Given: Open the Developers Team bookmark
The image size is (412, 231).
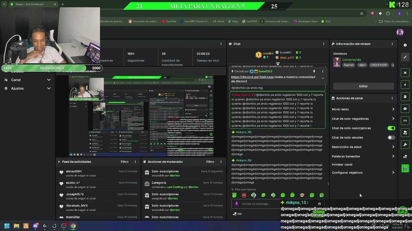Looking at the screenshot, I should (305, 21).
